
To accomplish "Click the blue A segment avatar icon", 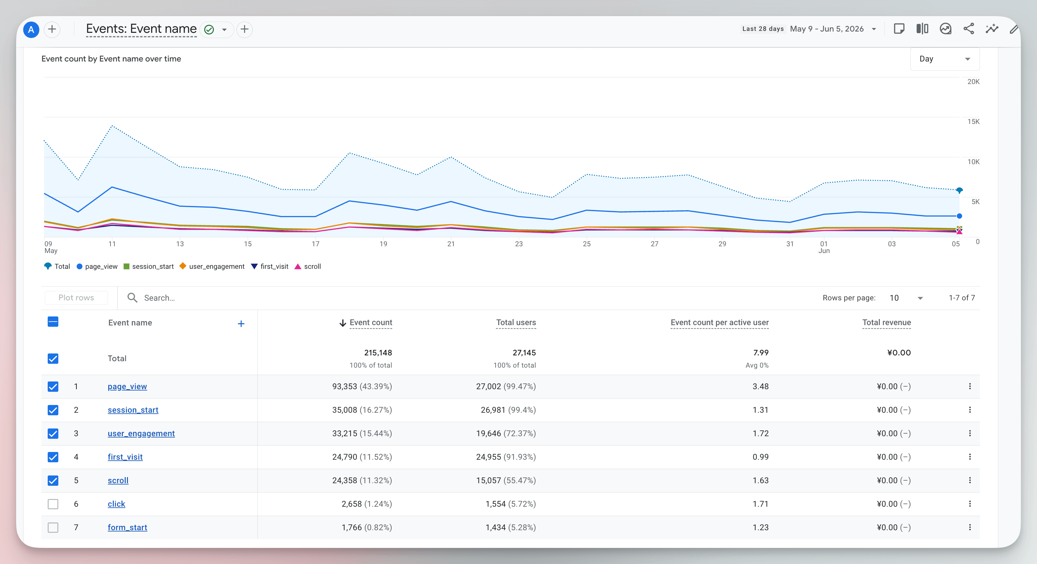I will tap(31, 29).
